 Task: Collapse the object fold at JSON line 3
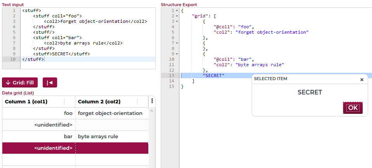[177, 22]
